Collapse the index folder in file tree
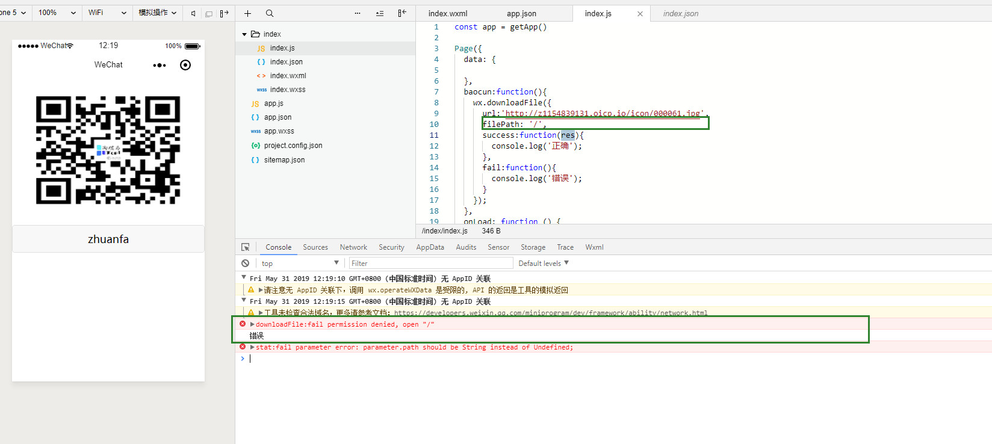This screenshot has height=444, width=992. pyautogui.click(x=244, y=34)
